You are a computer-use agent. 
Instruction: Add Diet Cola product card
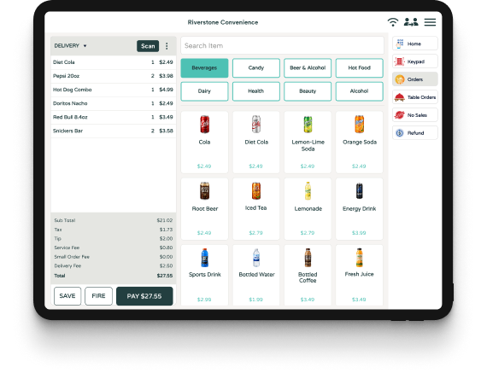click(x=256, y=143)
